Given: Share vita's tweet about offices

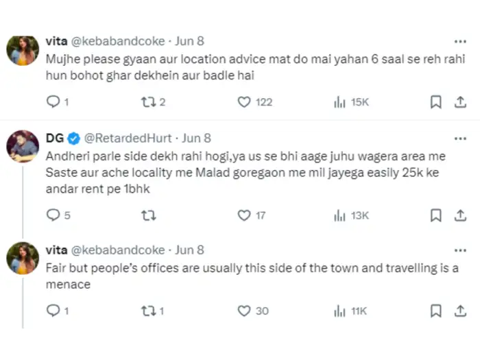Looking at the screenshot, I should [461, 311].
